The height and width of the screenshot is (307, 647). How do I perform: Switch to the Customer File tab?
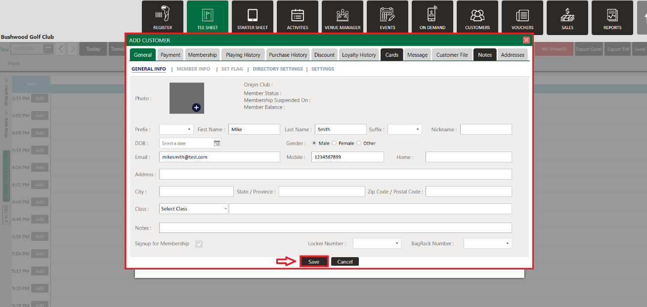click(452, 55)
